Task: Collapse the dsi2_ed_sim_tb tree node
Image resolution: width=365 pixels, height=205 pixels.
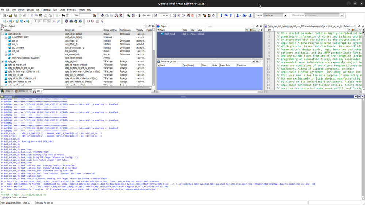Action: pyautogui.click(x=3, y=34)
